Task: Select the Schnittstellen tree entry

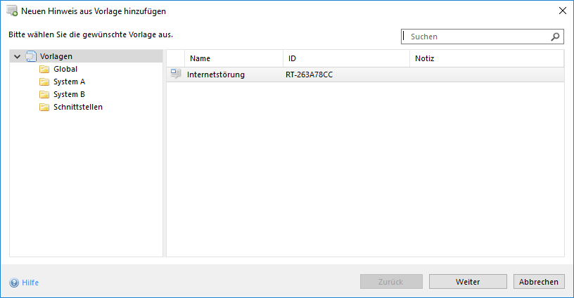Action: point(77,107)
